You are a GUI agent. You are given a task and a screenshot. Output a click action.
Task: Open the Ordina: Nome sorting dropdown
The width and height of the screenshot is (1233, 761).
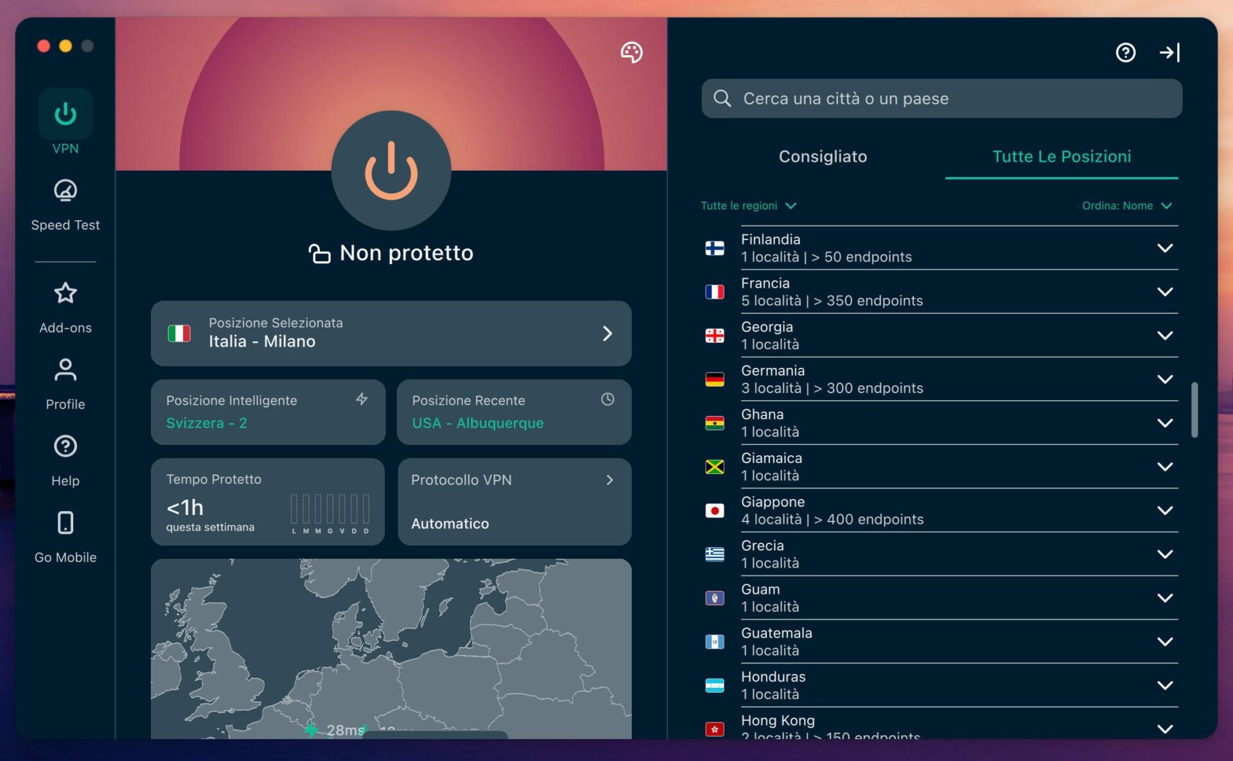(1127, 206)
